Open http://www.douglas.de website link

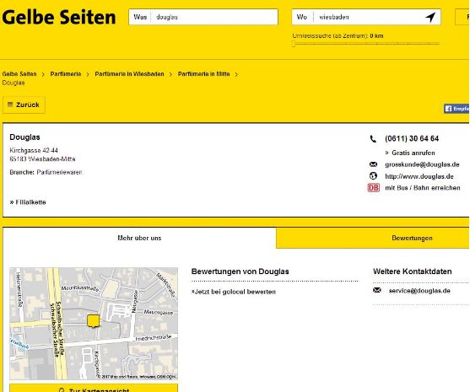(x=419, y=176)
